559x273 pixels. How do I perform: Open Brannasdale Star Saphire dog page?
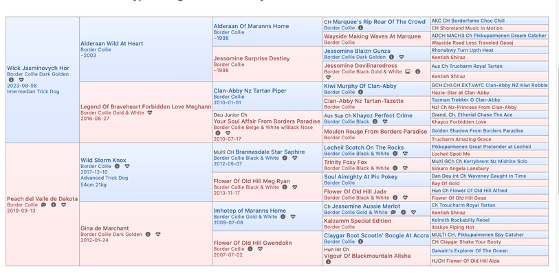[x=270, y=152]
